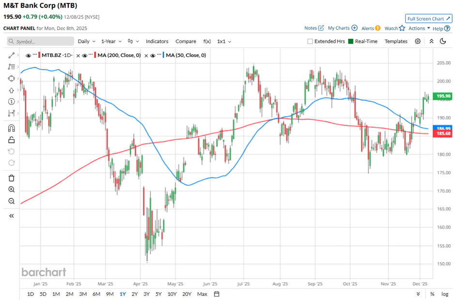Enable the Extended Hrs checkbox
This screenshot has height=301, width=455.
pos(310,42)
